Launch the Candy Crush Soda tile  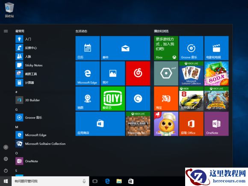[216, 74]
